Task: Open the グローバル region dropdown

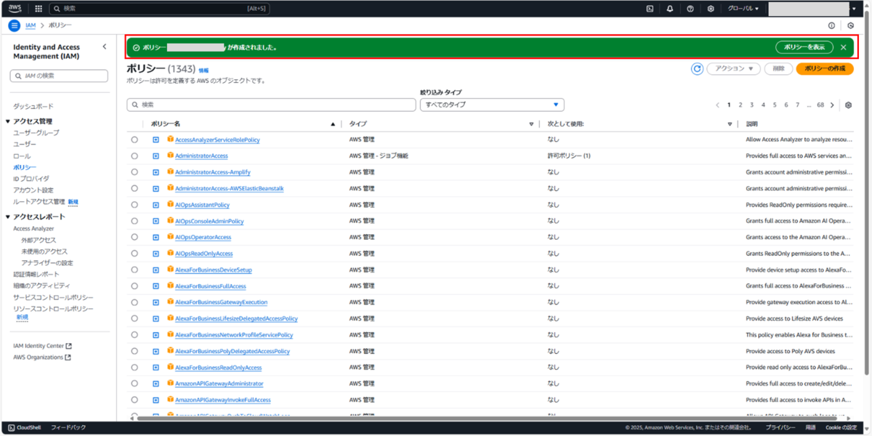Action: click(743, 9)
